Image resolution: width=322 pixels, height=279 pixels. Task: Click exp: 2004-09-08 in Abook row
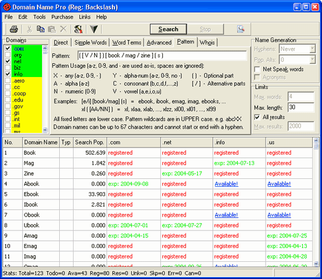(128, 184)
